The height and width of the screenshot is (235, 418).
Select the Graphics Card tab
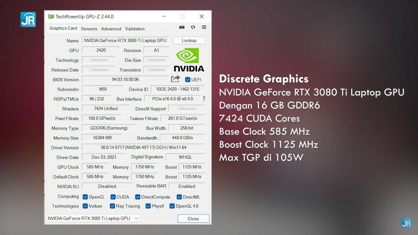(63, 28)
